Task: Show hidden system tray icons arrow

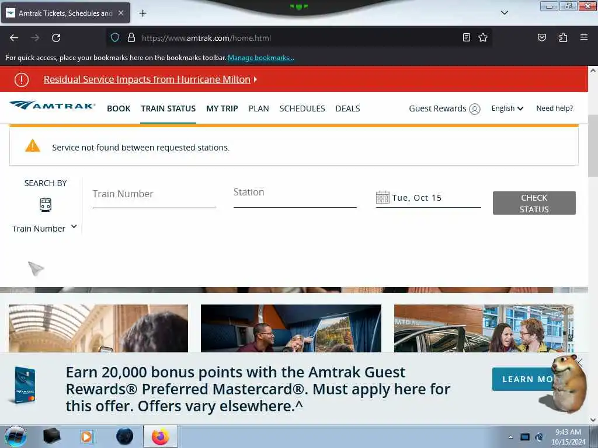Action: coord(510,437)
